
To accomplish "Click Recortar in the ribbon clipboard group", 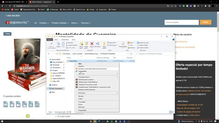I will (69, 43).
